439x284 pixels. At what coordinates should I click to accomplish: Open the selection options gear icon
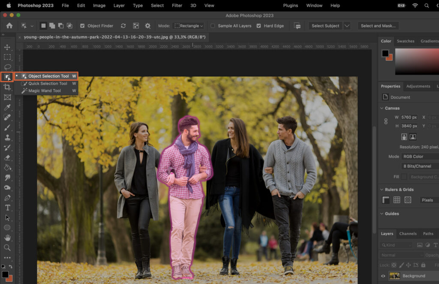(x=147, y=26)
